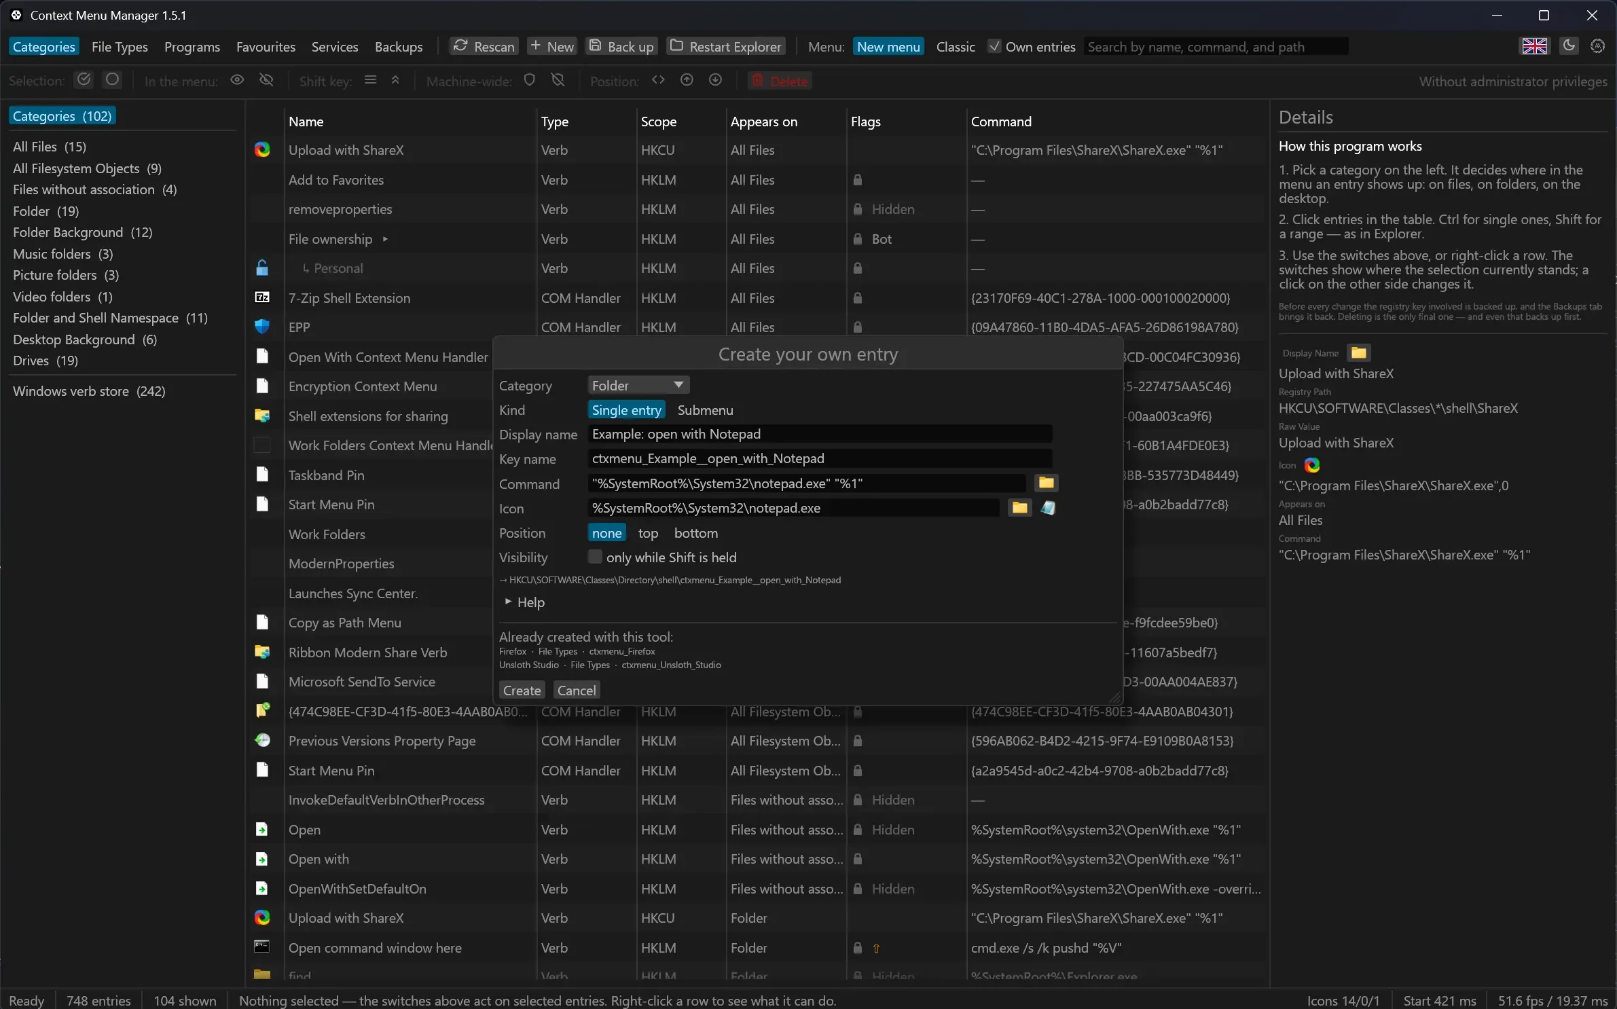
Task: Select the All Filesystem Objects (9) category
Action: [x=88, y=168]
